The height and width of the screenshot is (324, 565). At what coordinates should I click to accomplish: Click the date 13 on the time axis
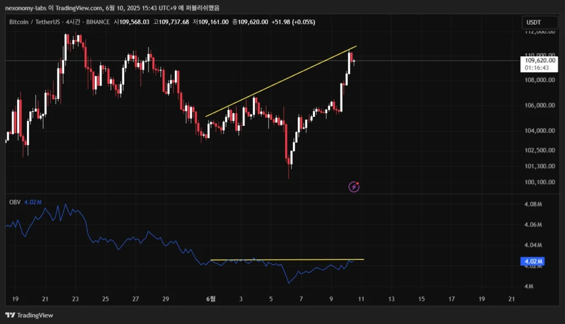[x=391, y=299]
